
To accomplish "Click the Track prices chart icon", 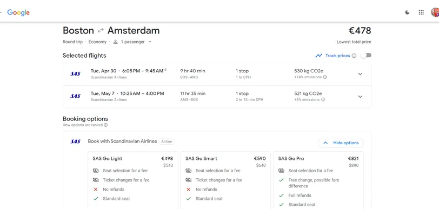I will click(318, 56).
